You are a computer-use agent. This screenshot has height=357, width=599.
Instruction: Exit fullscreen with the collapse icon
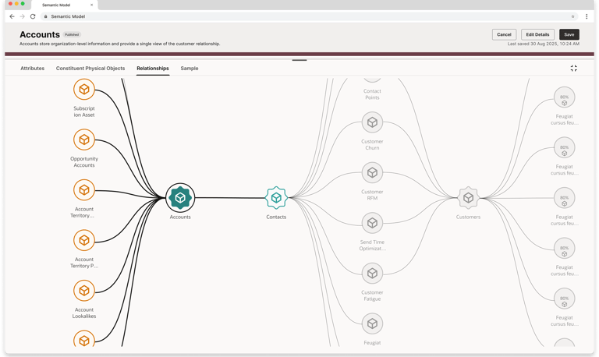click(x=574, y=69)
